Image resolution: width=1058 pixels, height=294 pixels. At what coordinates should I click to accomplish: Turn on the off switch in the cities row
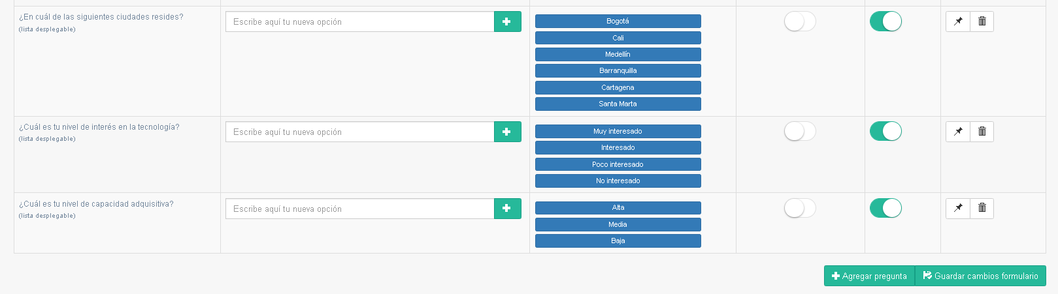click(801, 22)
